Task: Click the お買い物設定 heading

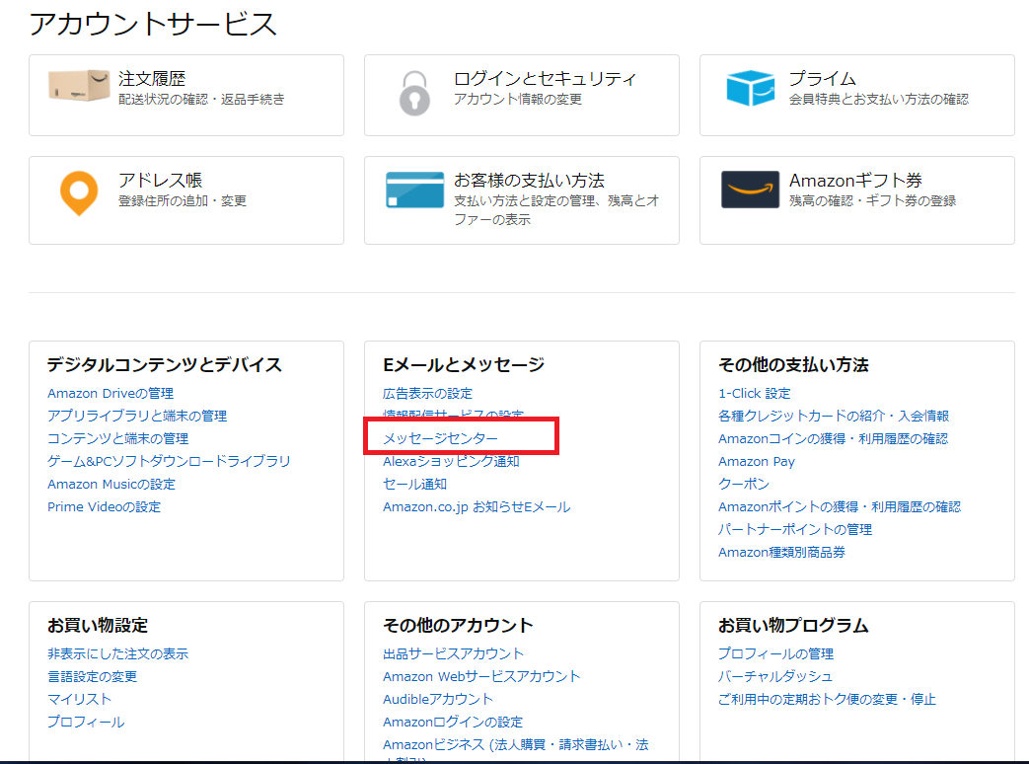Action: pyautogui.click(x=98, y=626)
